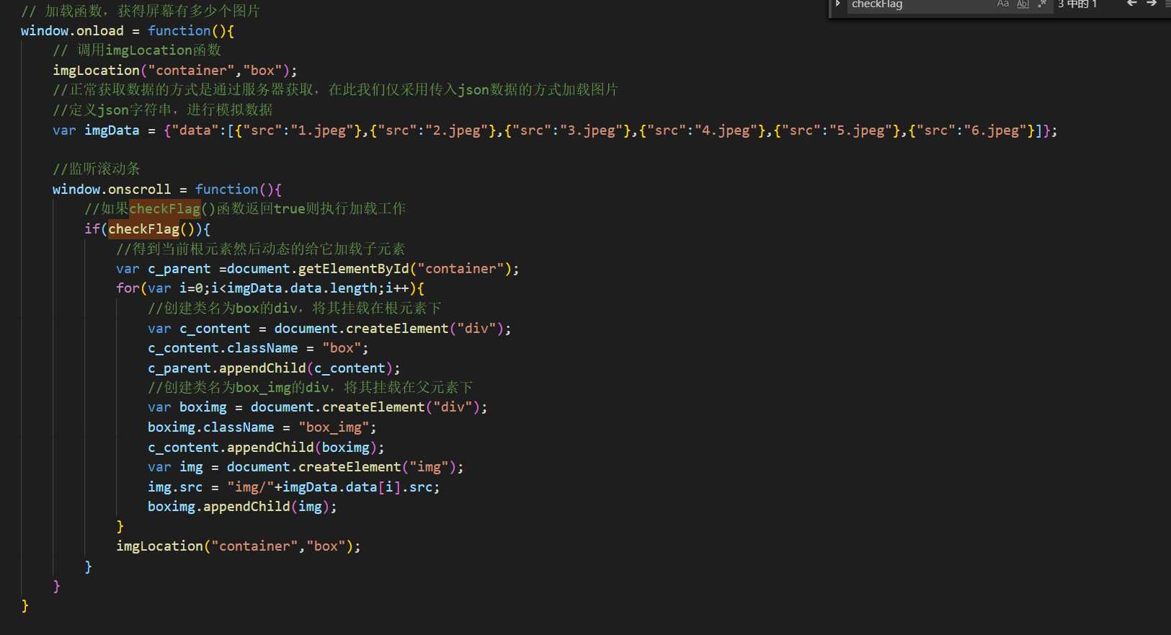Click the 'img.src' assignment line
1171x635 pixels.
point(294,487)
